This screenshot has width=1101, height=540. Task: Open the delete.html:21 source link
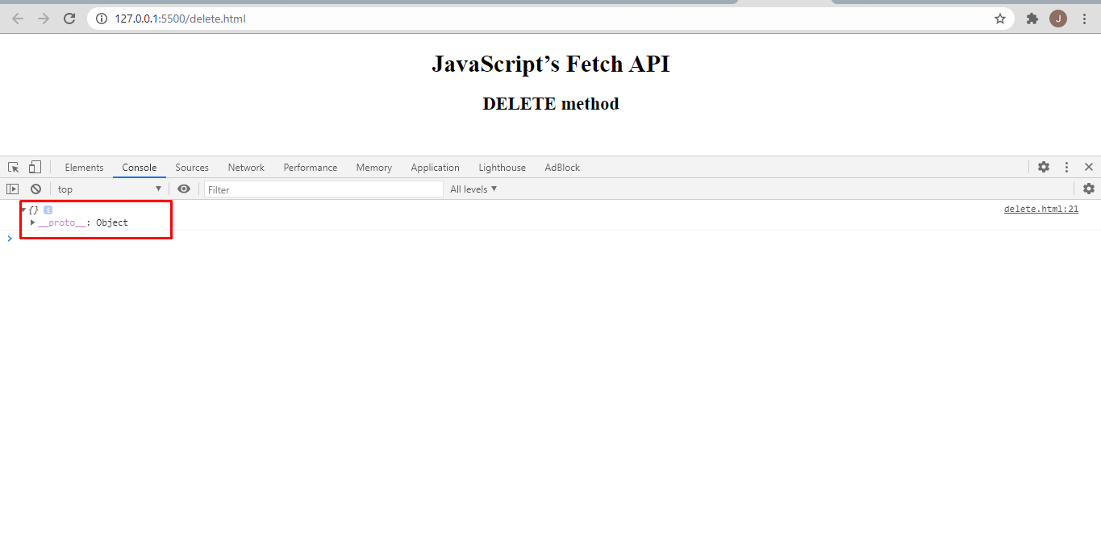click(1041, 209)
